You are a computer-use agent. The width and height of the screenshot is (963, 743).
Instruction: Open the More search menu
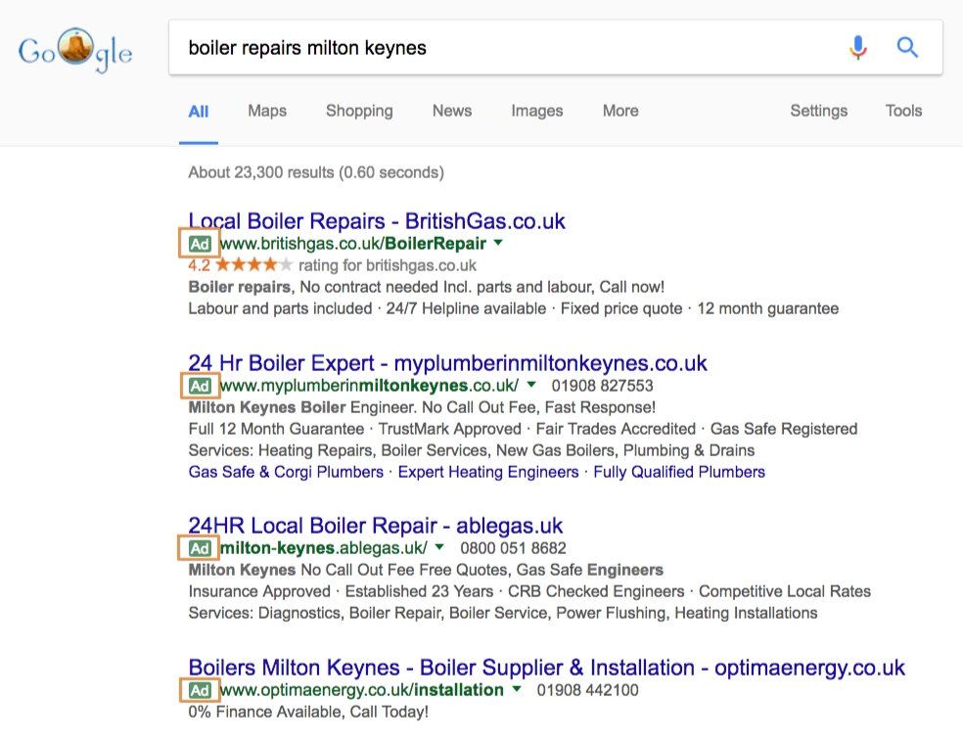(620, 111)
